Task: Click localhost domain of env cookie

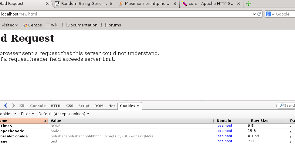Action: 225,141
